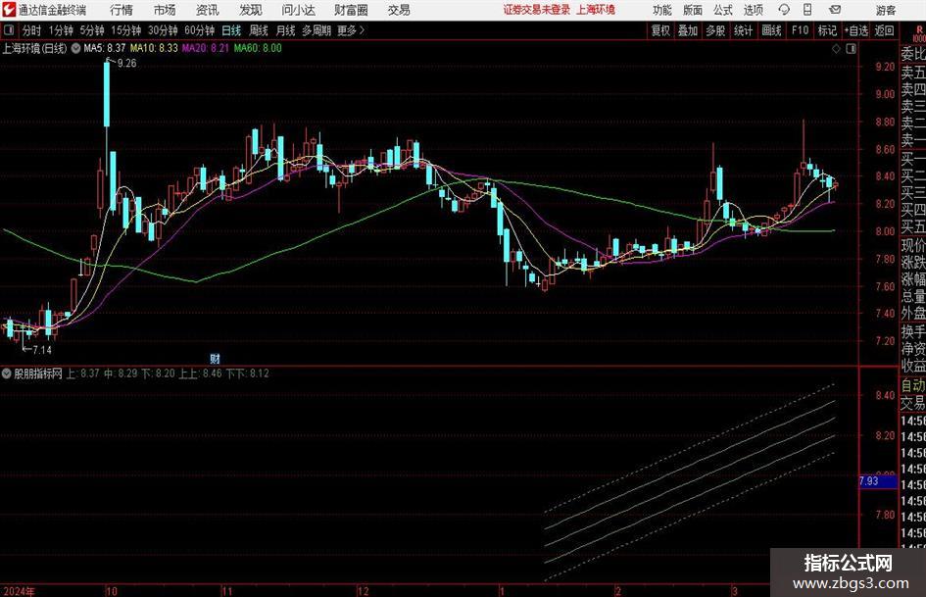This screenshot has height=597, width=926.
Task: Click the 标记 toolbar button
Action: coord(827,30)
